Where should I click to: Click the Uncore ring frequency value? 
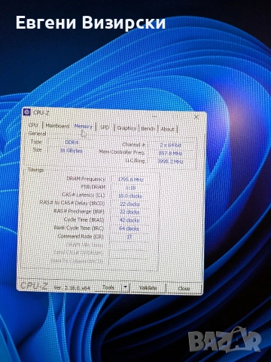tap(170, 161)
